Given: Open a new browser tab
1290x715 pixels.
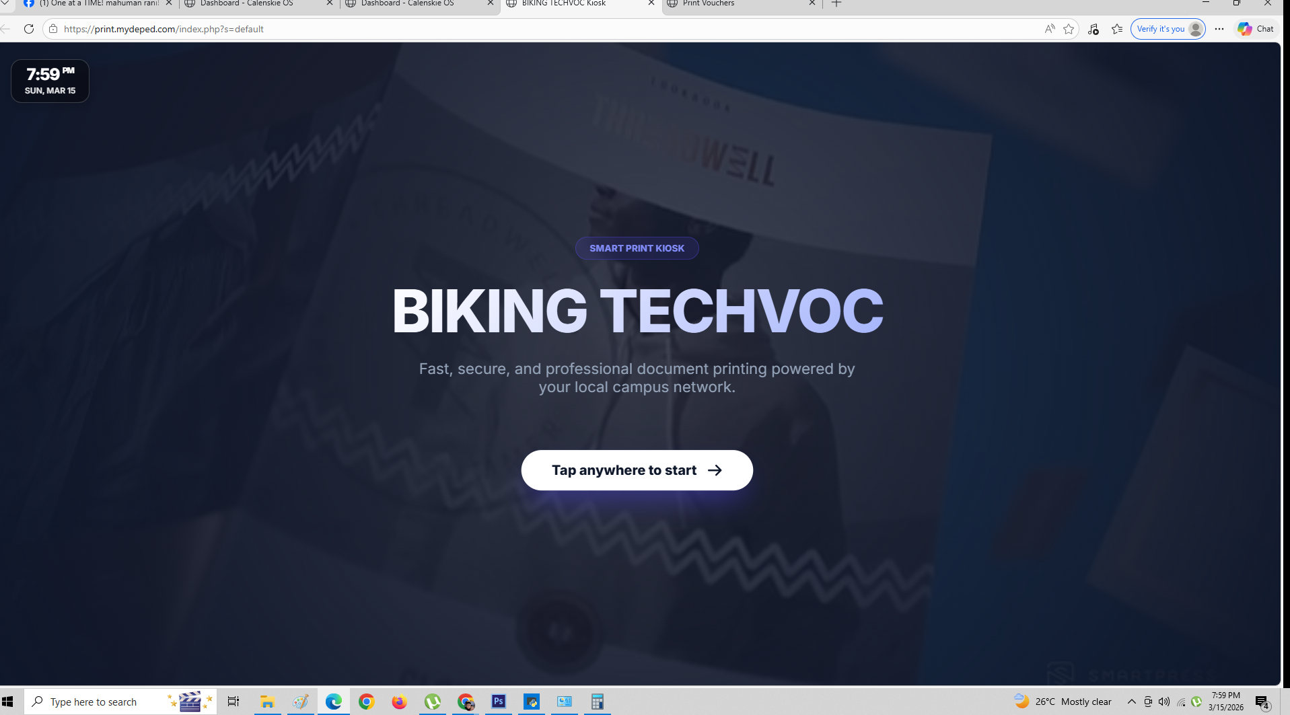Looking at the screenshot, I should pyautogui.click(x=836, y=3).
